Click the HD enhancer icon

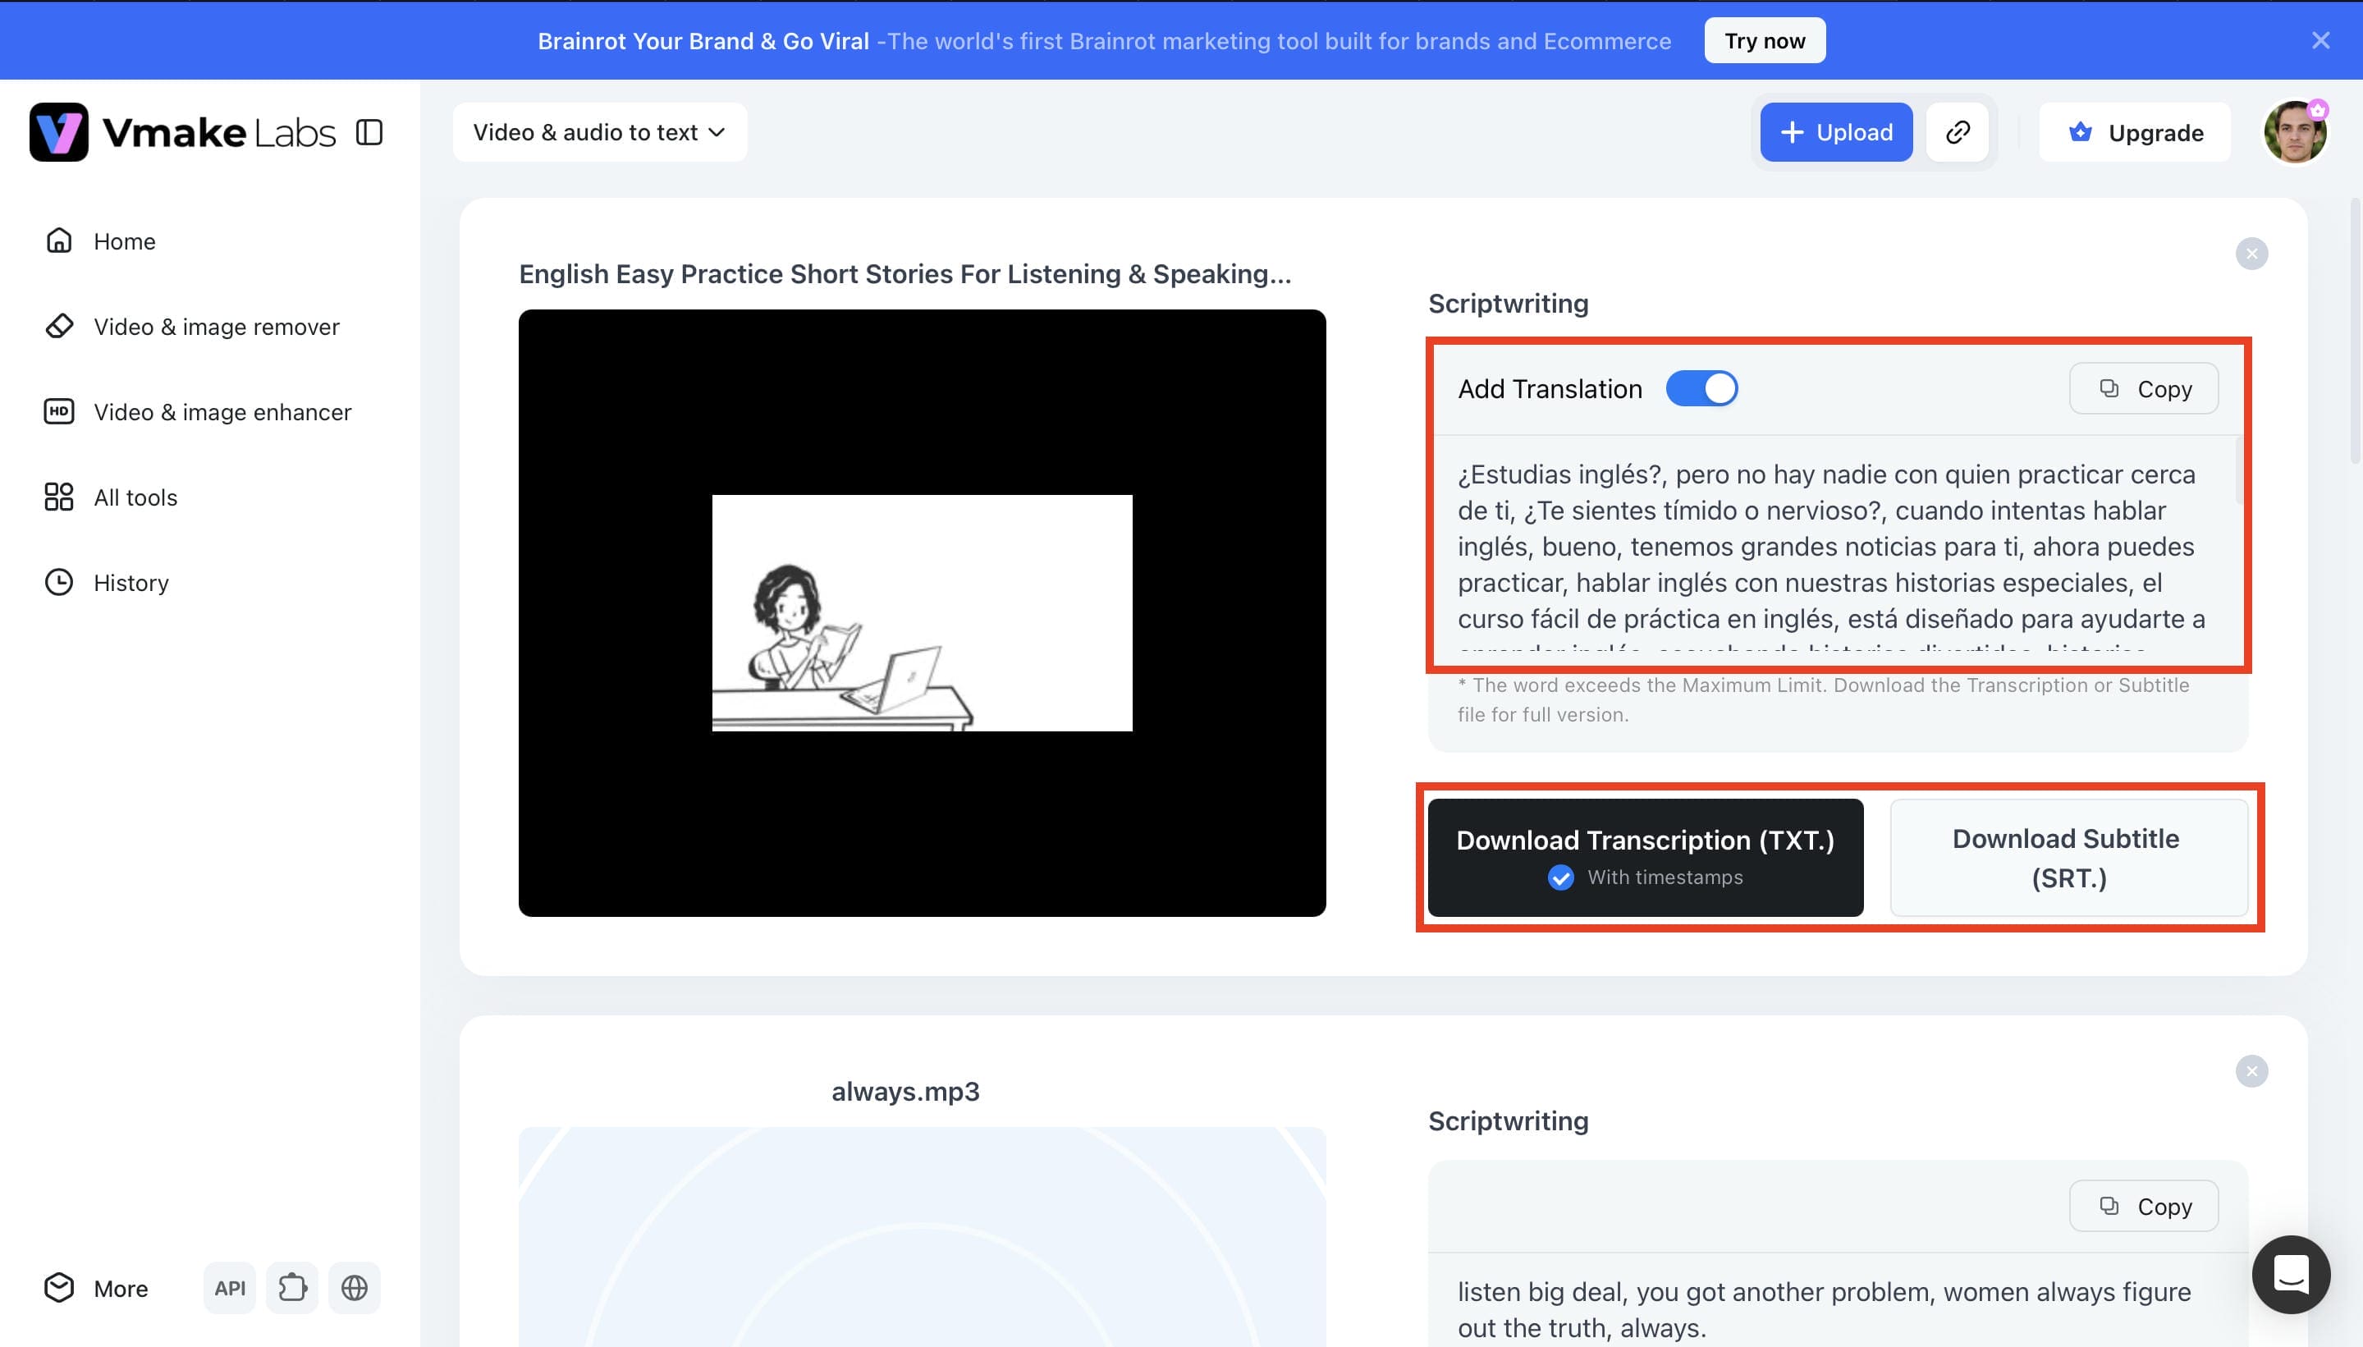(x=59, y=410)
